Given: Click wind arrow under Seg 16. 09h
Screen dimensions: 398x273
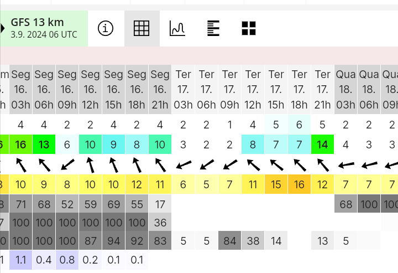Looking at the screenshot, I should pyautogui.click(x=67, y=164).
